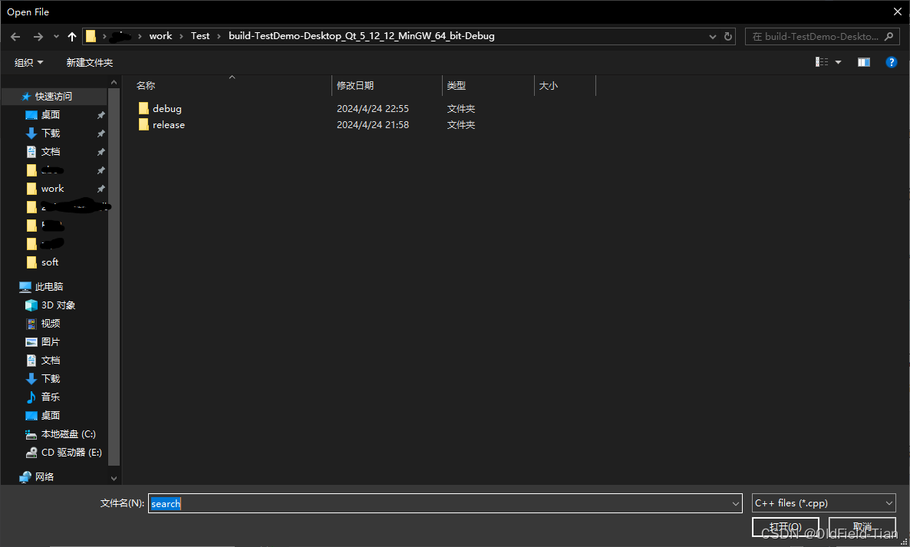This screenshot has height=547, width=910.
Task: Click the pin icon beside work
Action: coord(101,189)
